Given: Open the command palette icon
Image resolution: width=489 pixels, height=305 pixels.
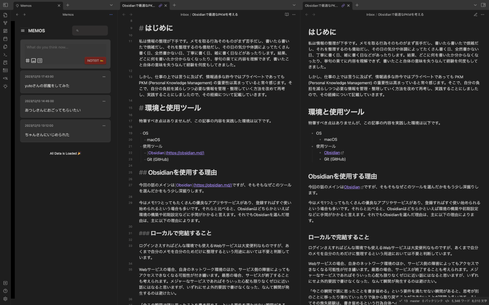Looking at the screenshot, I should point(5,55).
